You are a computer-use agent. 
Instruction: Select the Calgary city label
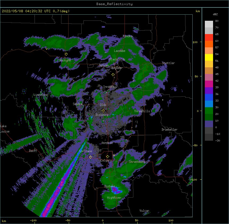pos(106,160)
